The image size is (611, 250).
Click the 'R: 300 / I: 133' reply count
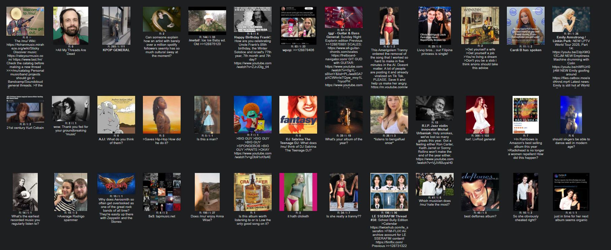(x=480, y=136)
